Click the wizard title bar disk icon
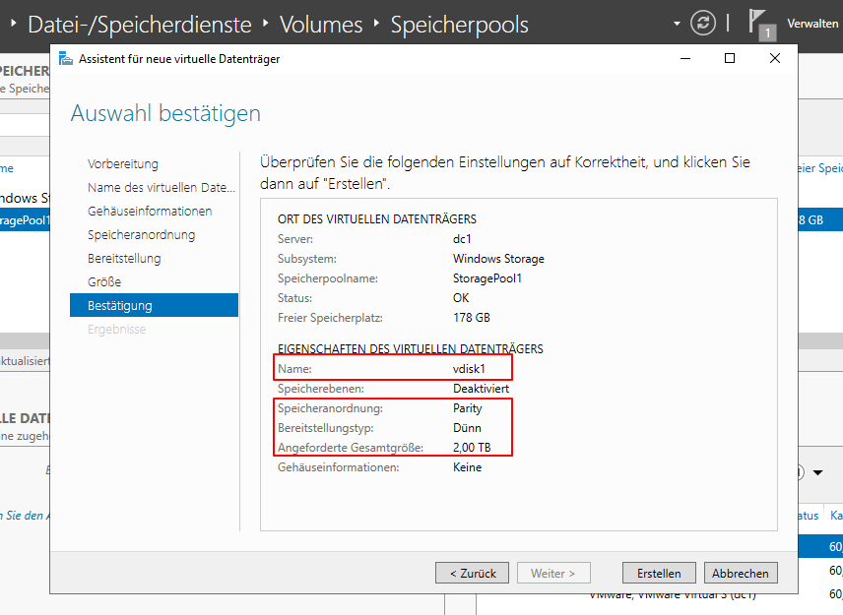Screen dimensions: 843x615 64,58
